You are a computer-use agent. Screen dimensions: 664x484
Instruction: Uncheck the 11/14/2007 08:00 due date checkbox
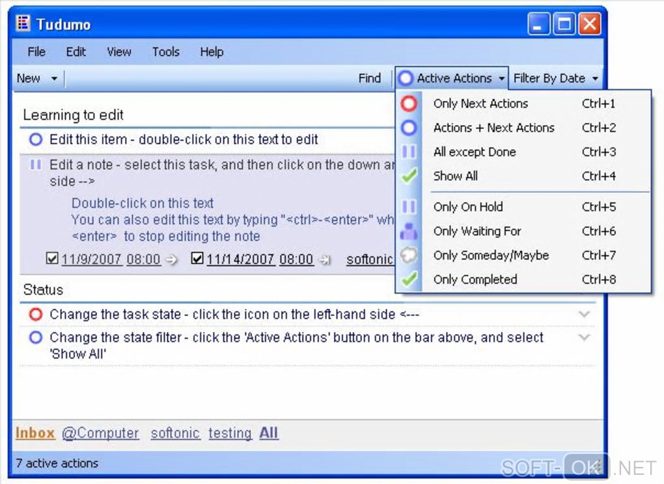197,258
